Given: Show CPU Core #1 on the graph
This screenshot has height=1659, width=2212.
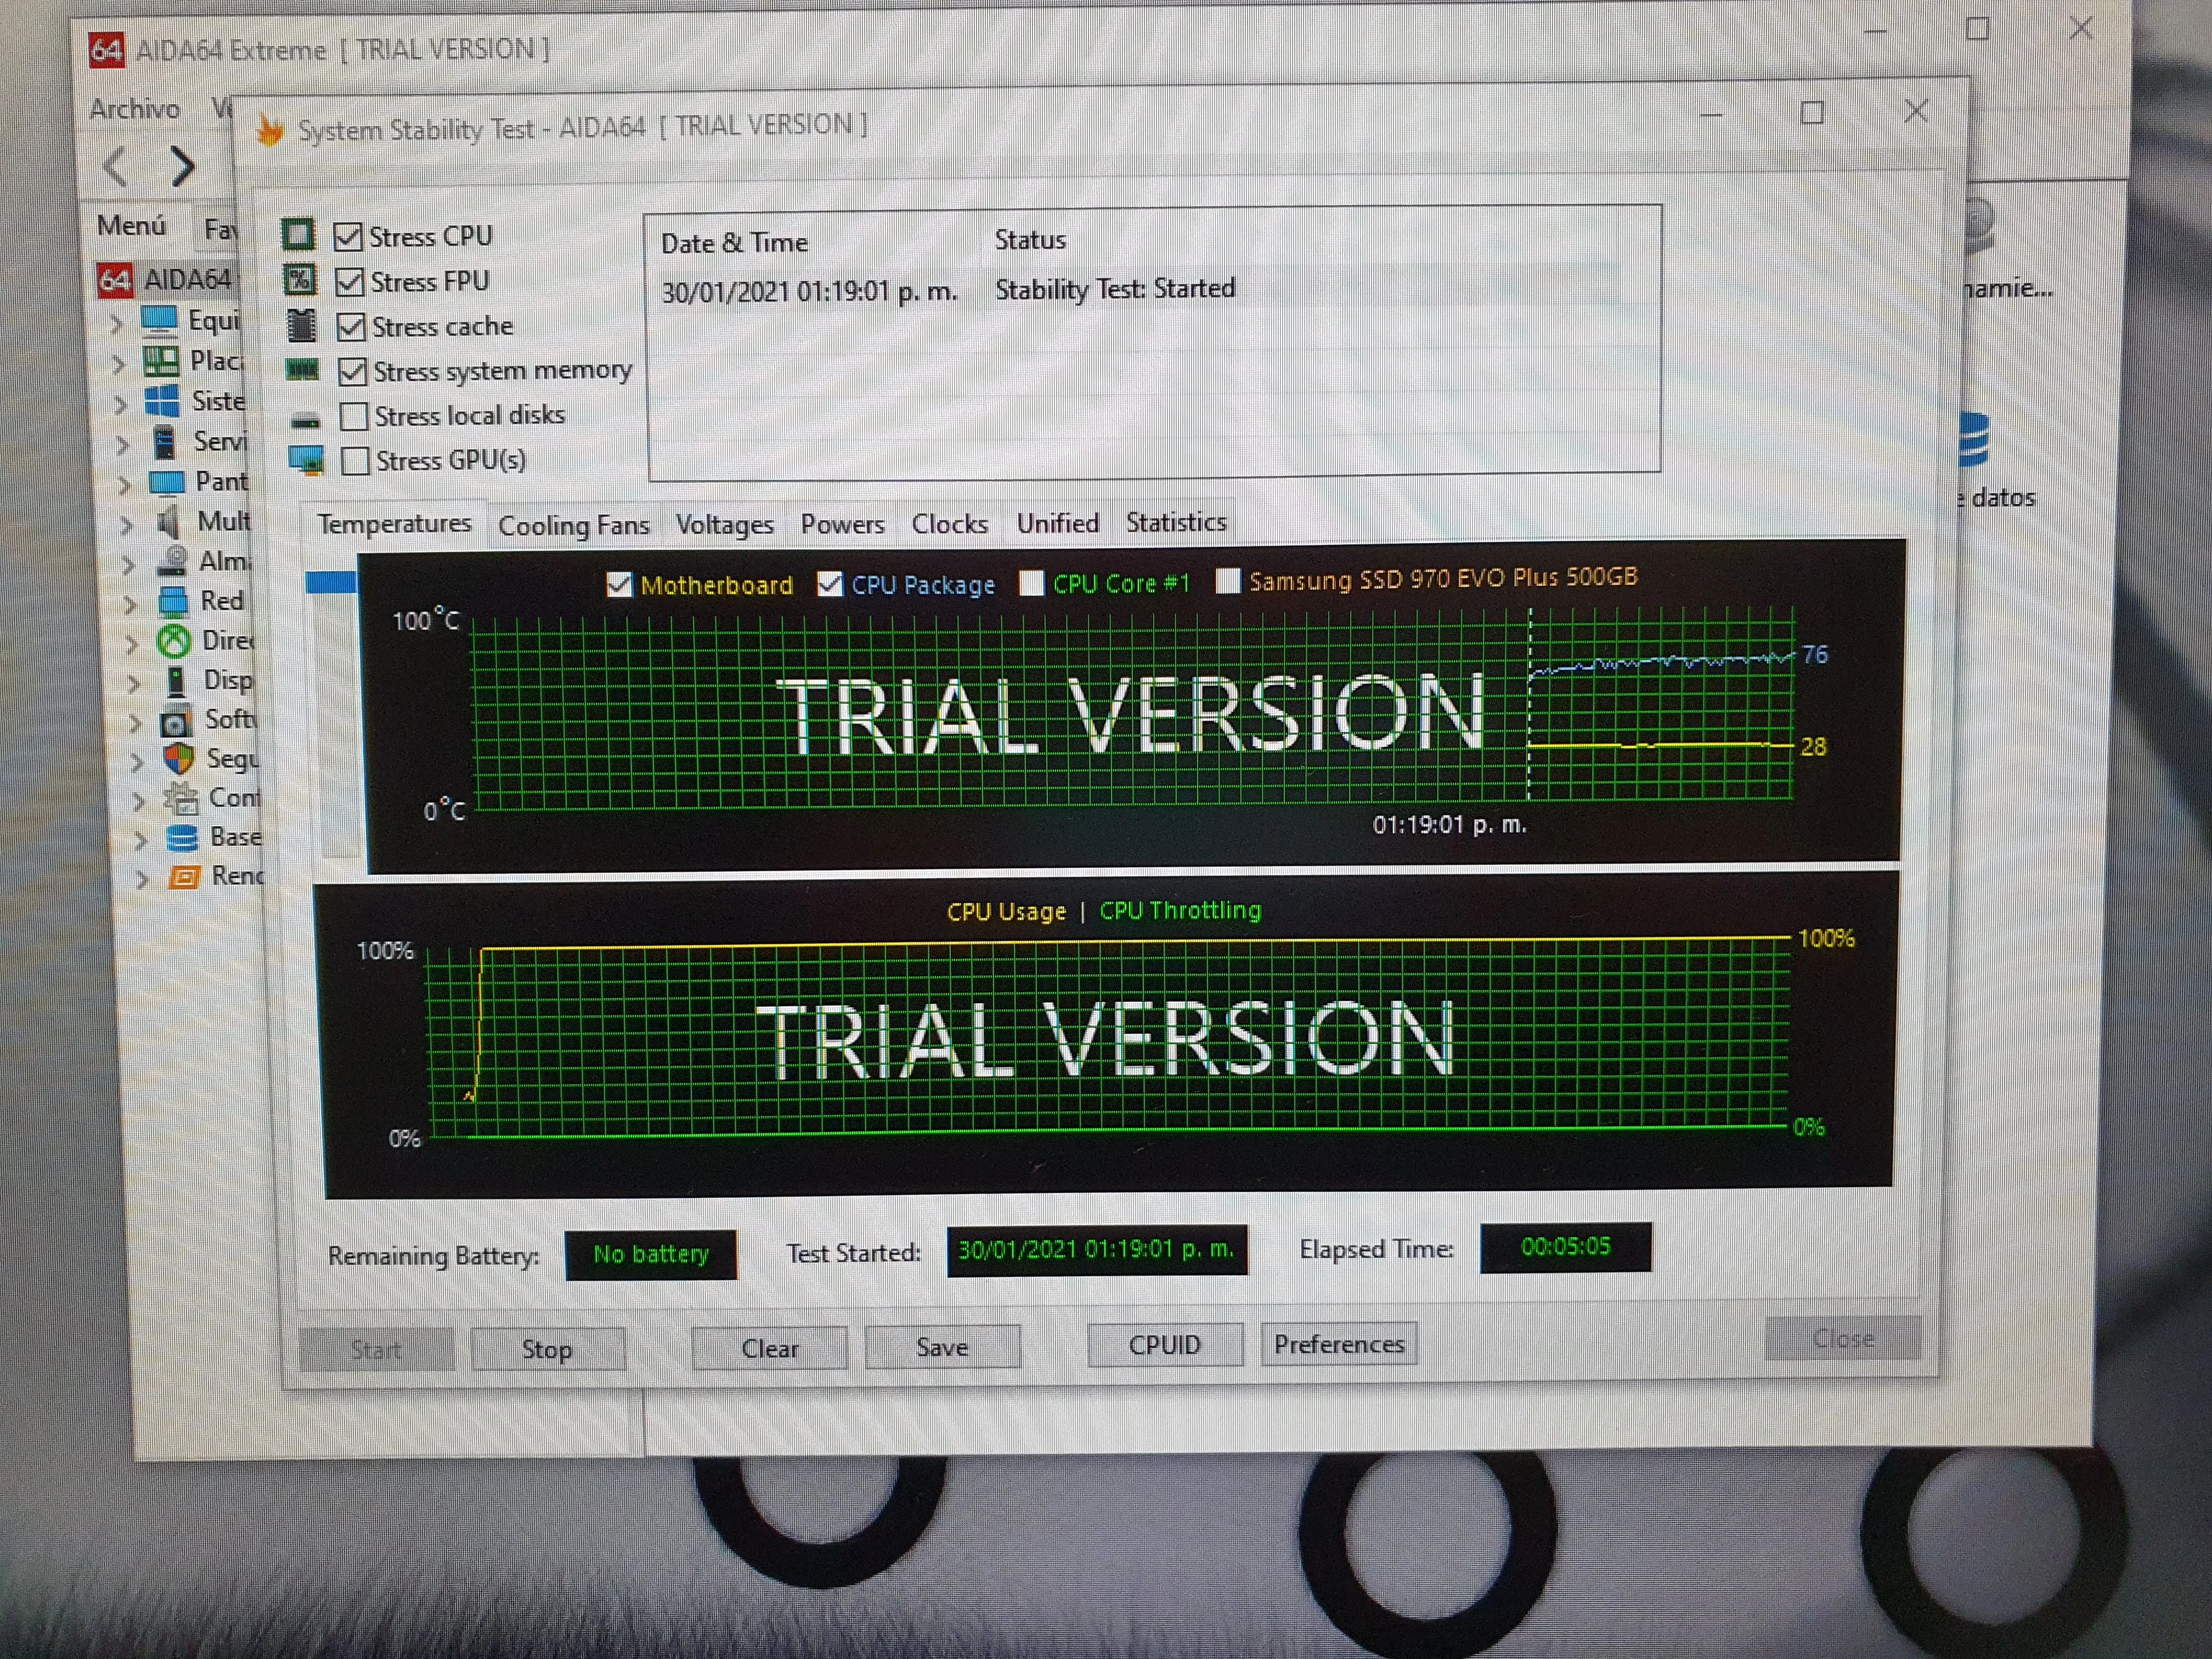Looking at the screenshot, I should (x=1031, y=583).
